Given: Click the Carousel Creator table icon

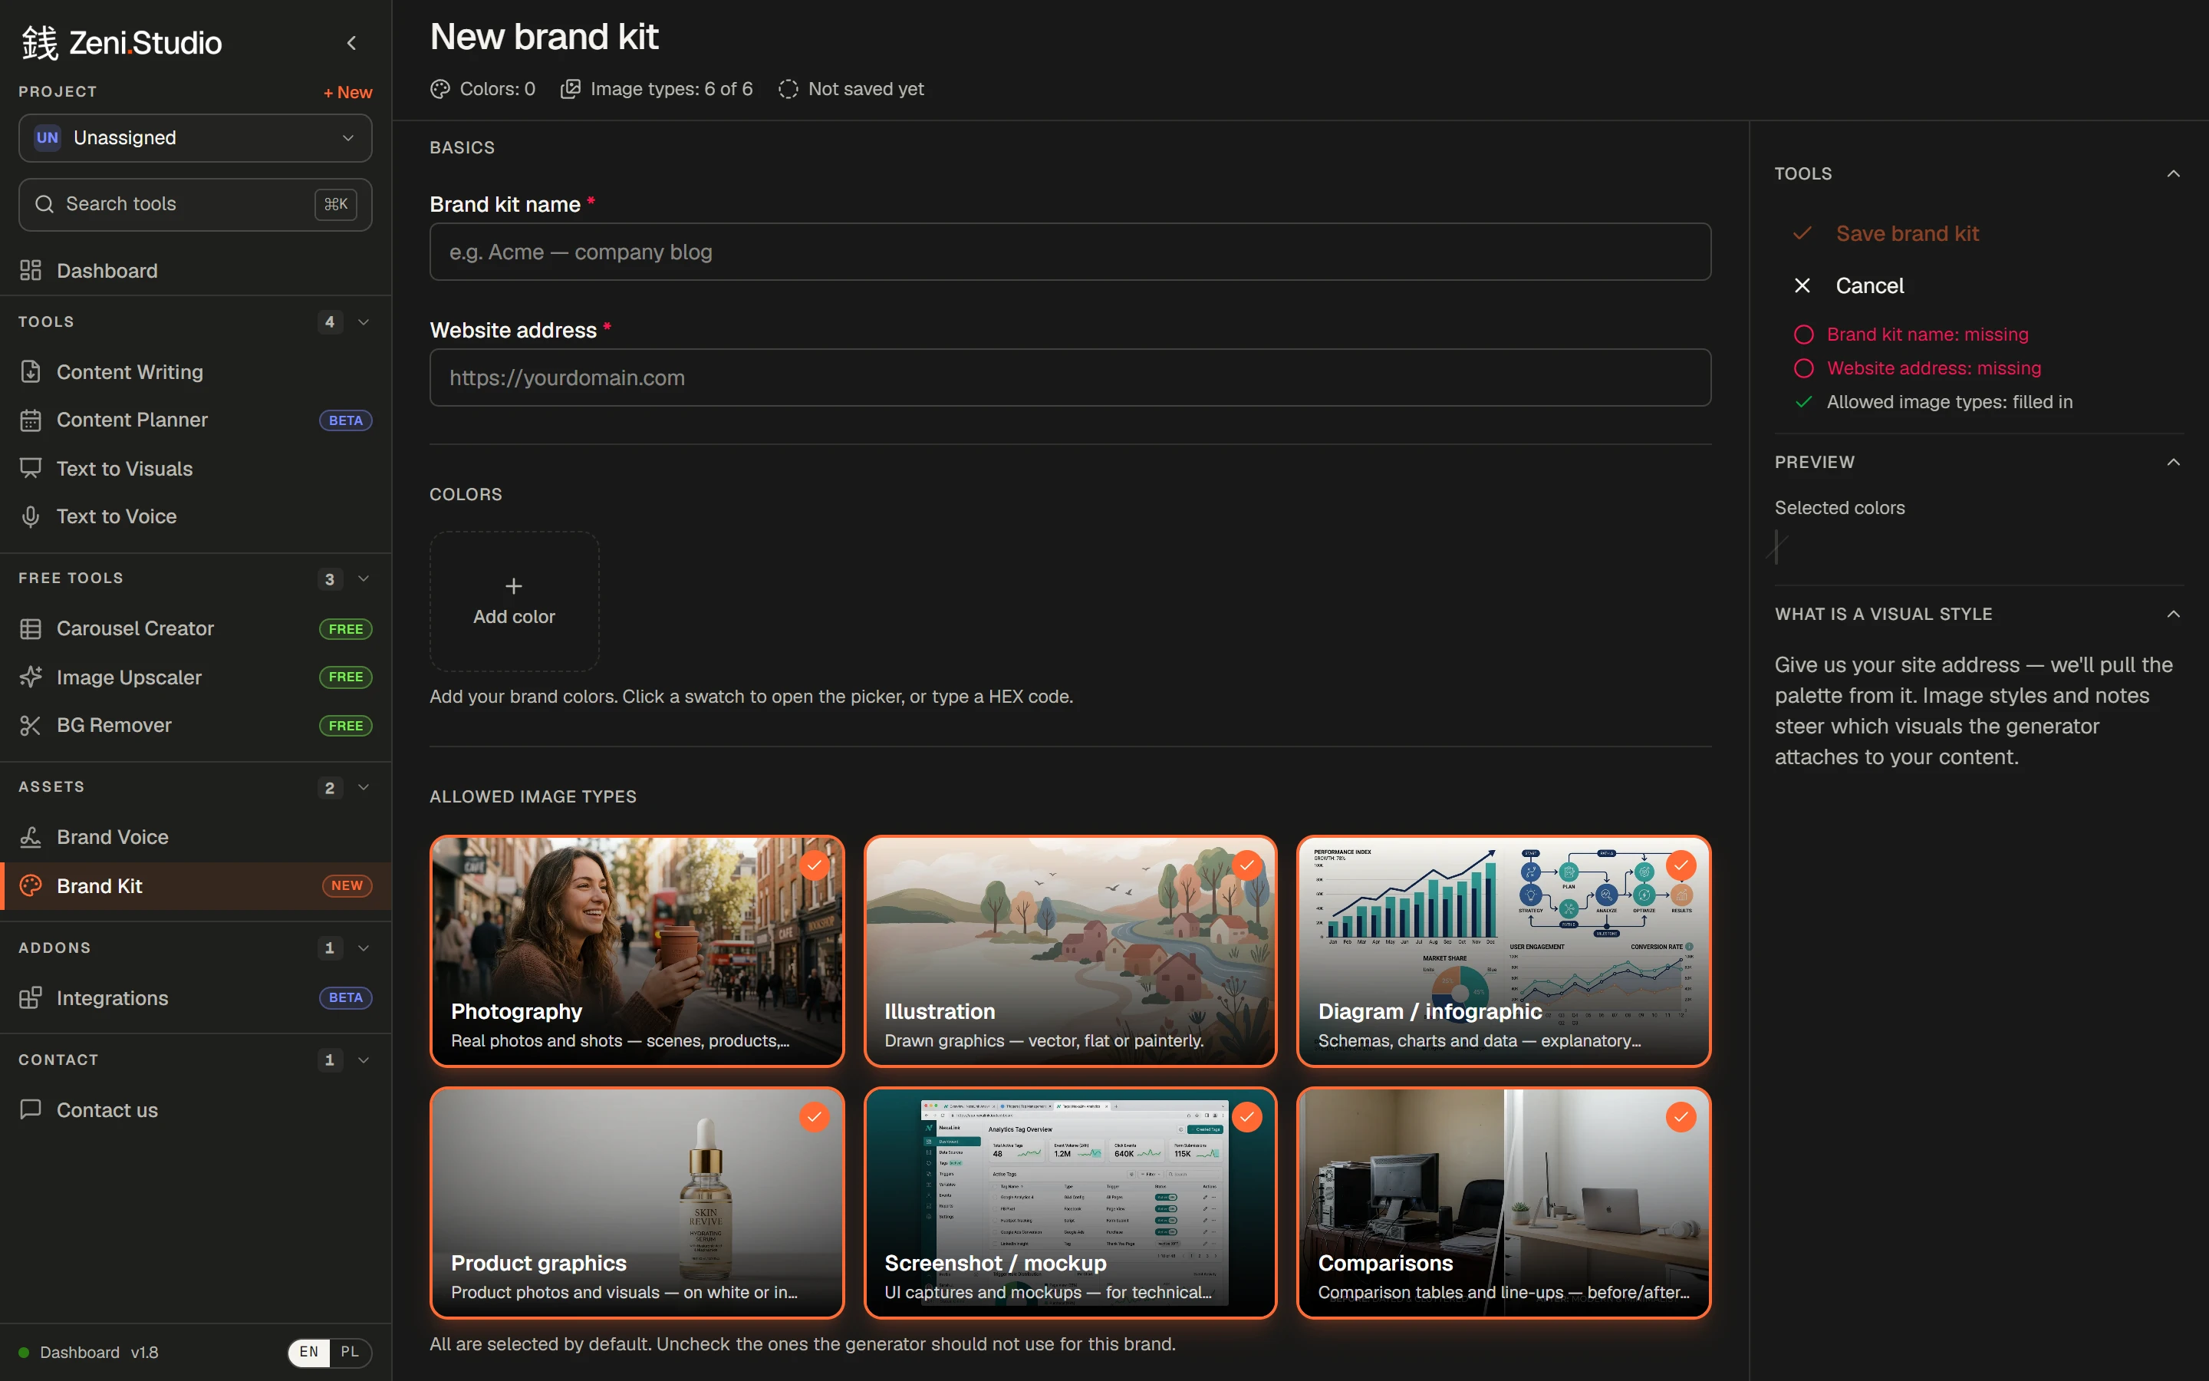Looking at the screenshot, I should (x=31, y=628).
